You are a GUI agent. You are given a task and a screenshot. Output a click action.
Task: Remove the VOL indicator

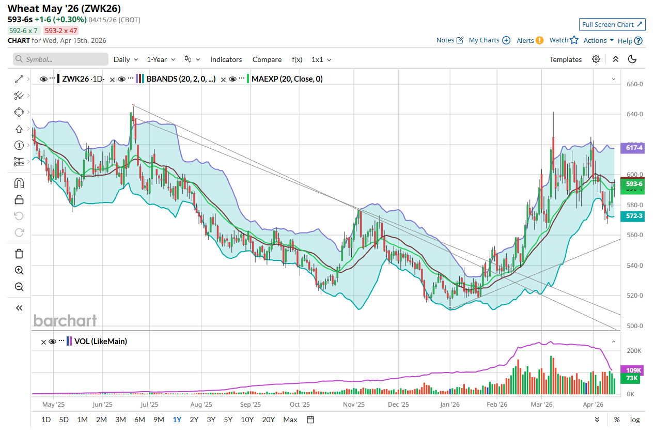(x=44, y=342)
